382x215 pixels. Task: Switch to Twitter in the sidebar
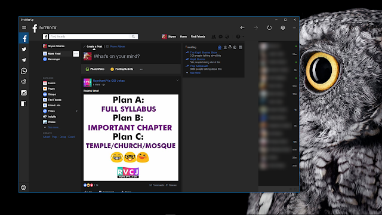[24, 49]
